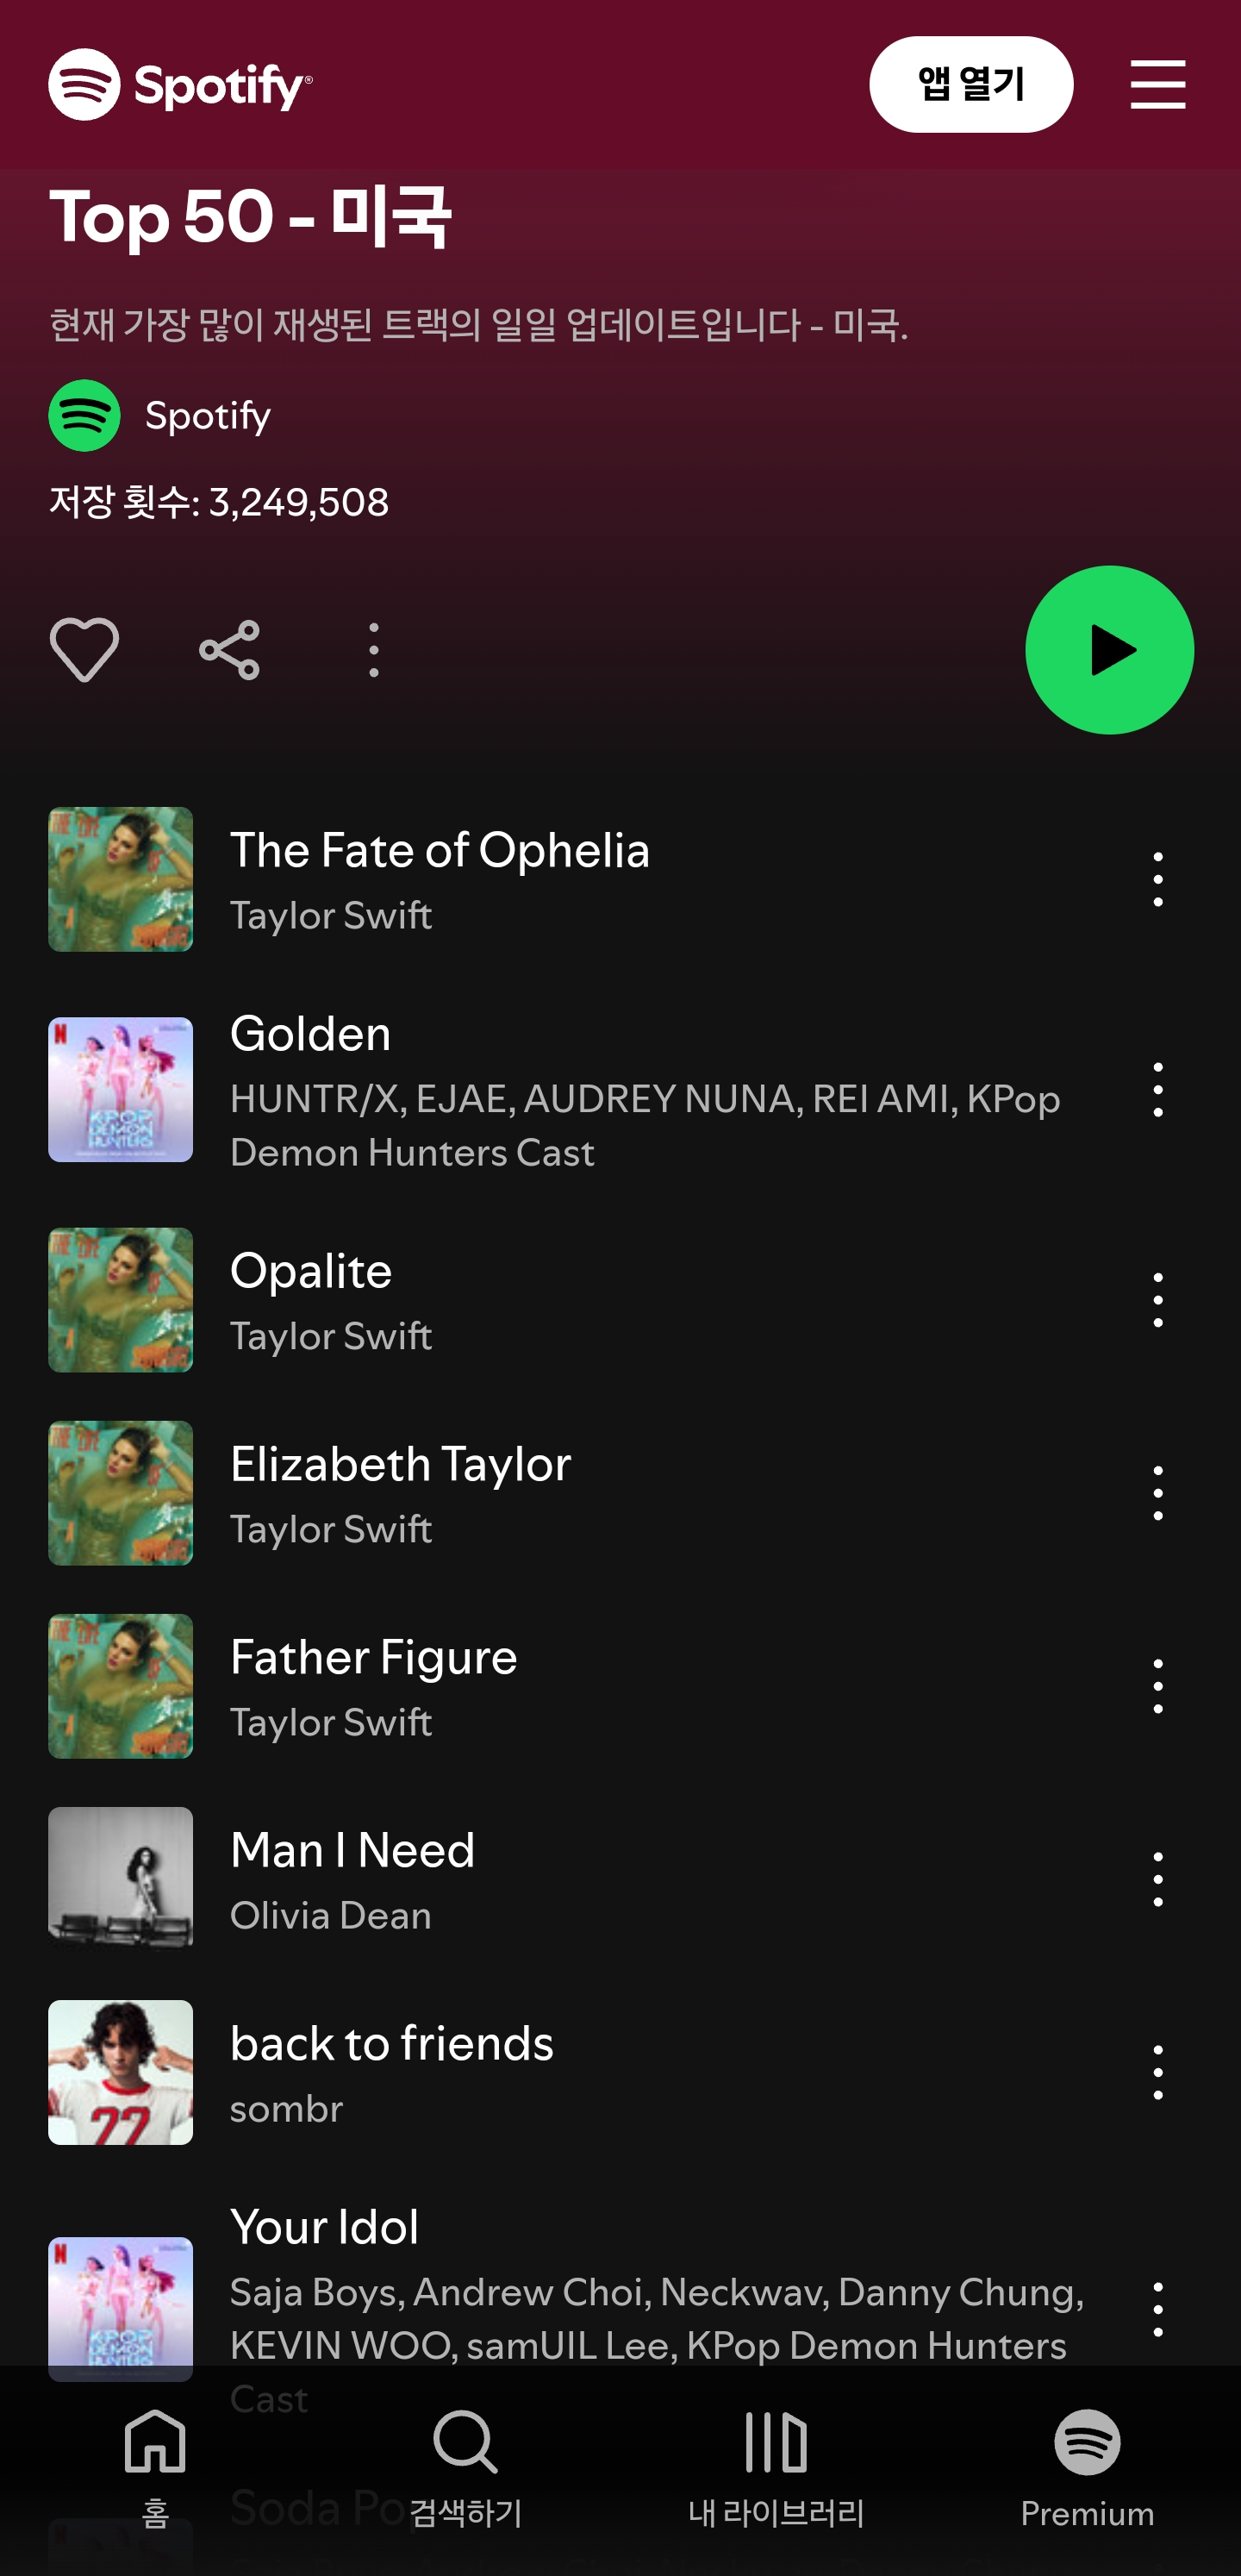Open more options for Opalite track
The image size is (1241, 2576).
point(1158,1299)
